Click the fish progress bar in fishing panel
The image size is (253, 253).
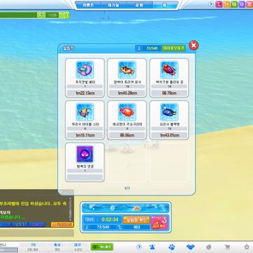click(126, 208)
